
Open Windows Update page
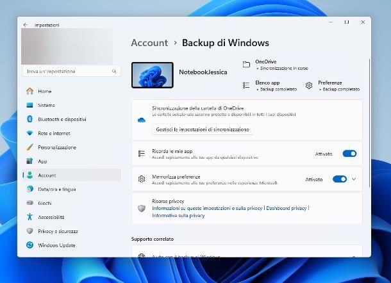[x=72, y=245]
